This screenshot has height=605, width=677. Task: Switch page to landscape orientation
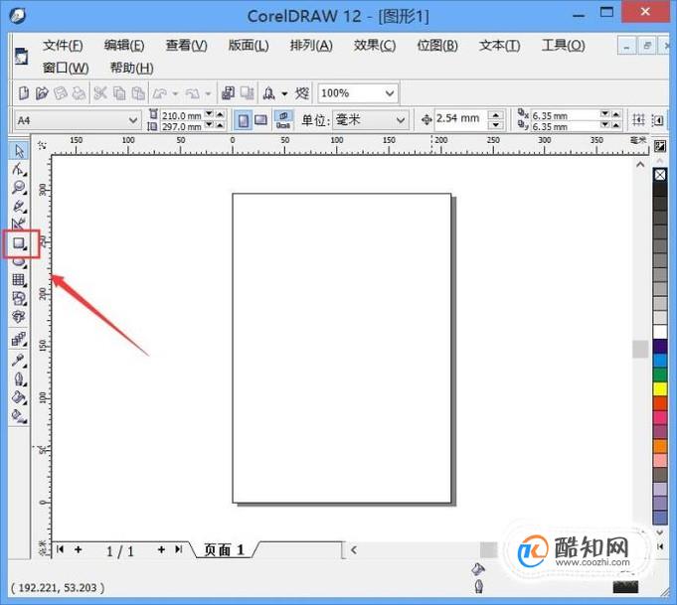[260, 120]
